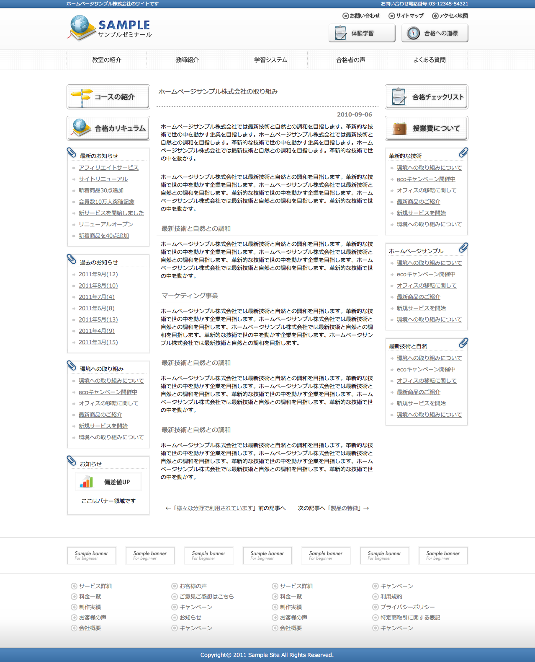Open the コースの紹介 banner
535x662 pixels.
108,97
